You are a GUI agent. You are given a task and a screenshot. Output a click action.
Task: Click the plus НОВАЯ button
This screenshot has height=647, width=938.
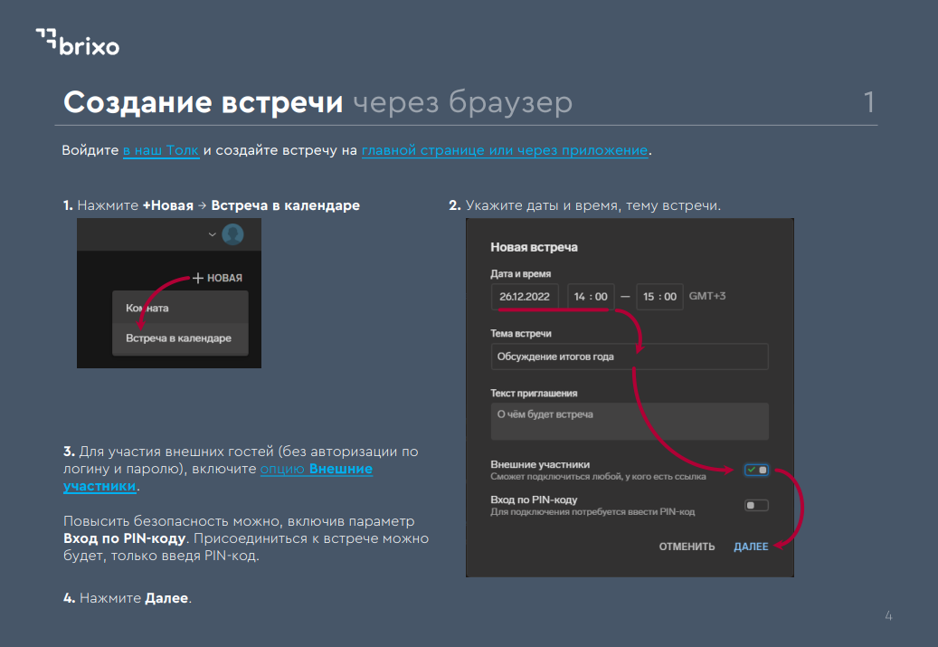pos(217,278)
